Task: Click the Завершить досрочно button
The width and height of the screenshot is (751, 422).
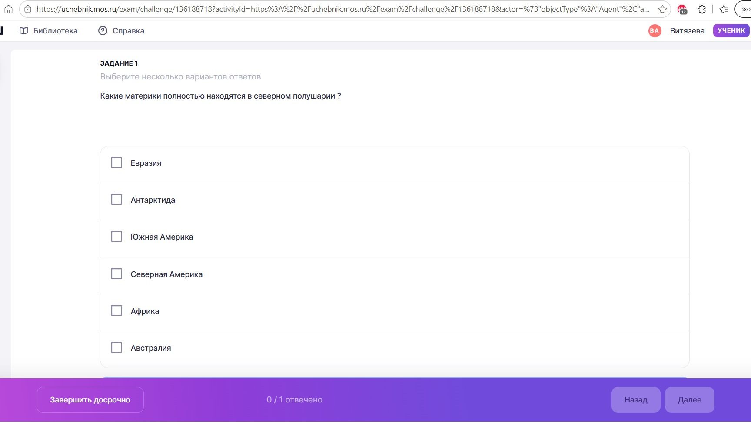Action: click(x=90, y=400)
